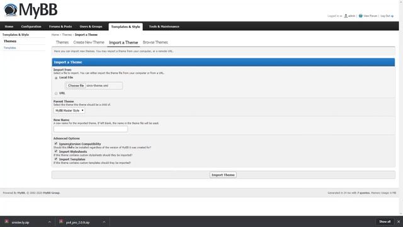Click the Import a Theme blue header
Viewport: 403px width, 227px height.
tap(224, 62)
